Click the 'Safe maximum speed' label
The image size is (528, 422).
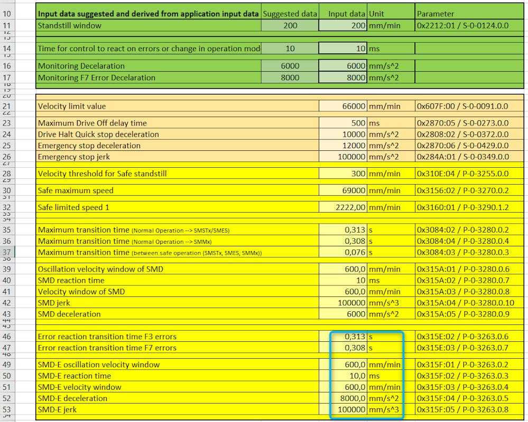177,190
